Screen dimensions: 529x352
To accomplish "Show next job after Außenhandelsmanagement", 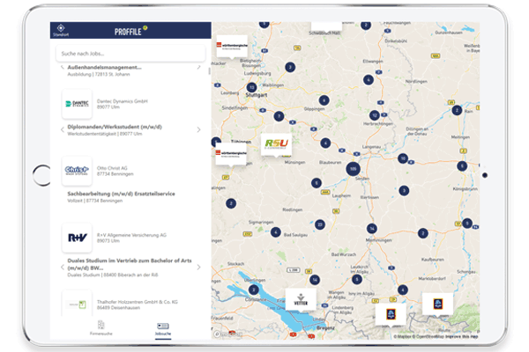I will 198,68.
